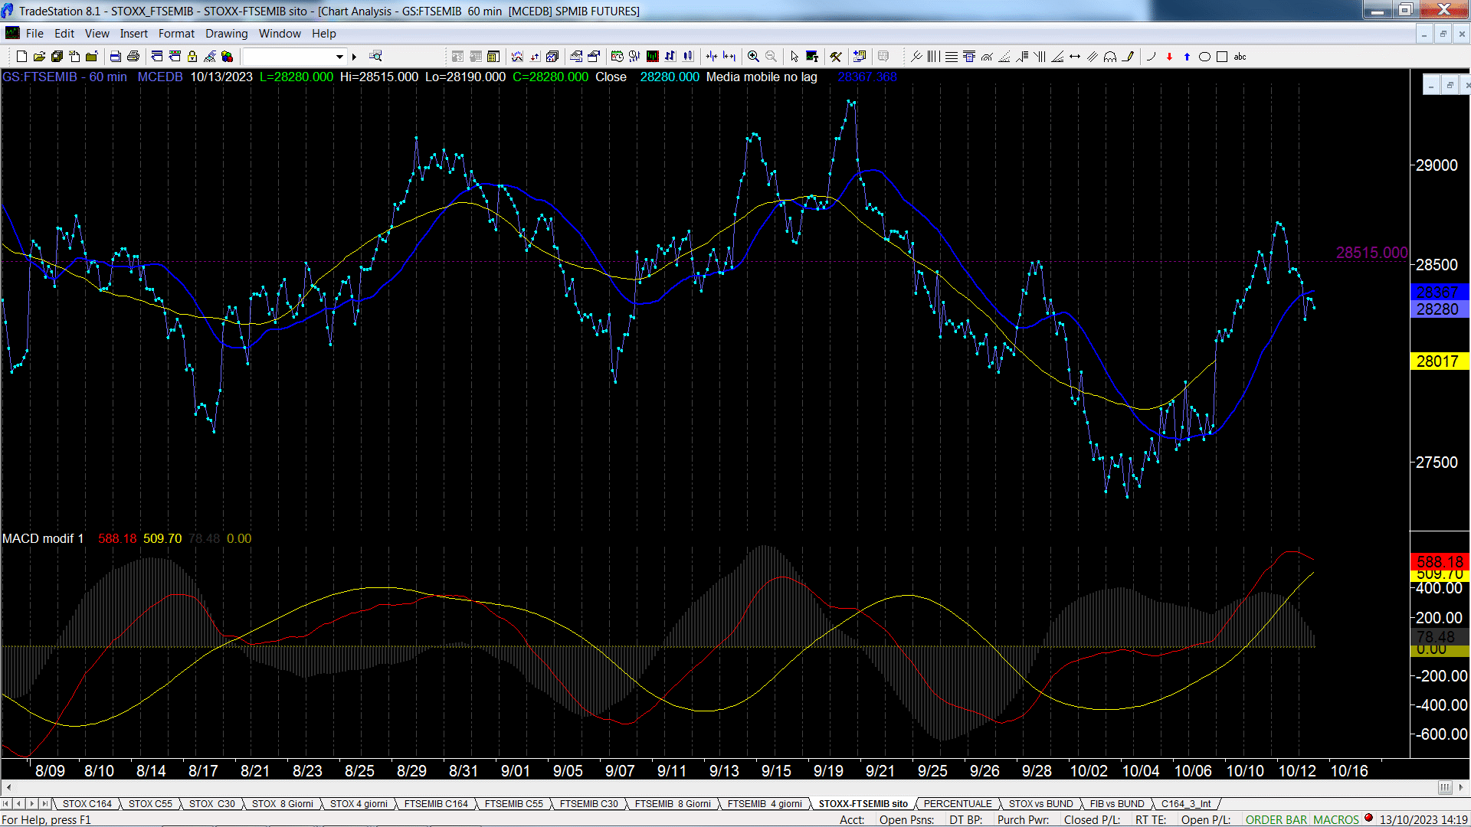Switch to STOX vs BUND tab
Screen dimensions: 1471x827
point(1040,803)
